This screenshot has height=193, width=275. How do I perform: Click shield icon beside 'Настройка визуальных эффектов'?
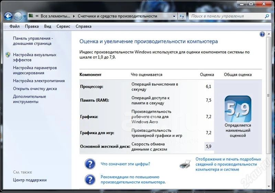[8, 55]
